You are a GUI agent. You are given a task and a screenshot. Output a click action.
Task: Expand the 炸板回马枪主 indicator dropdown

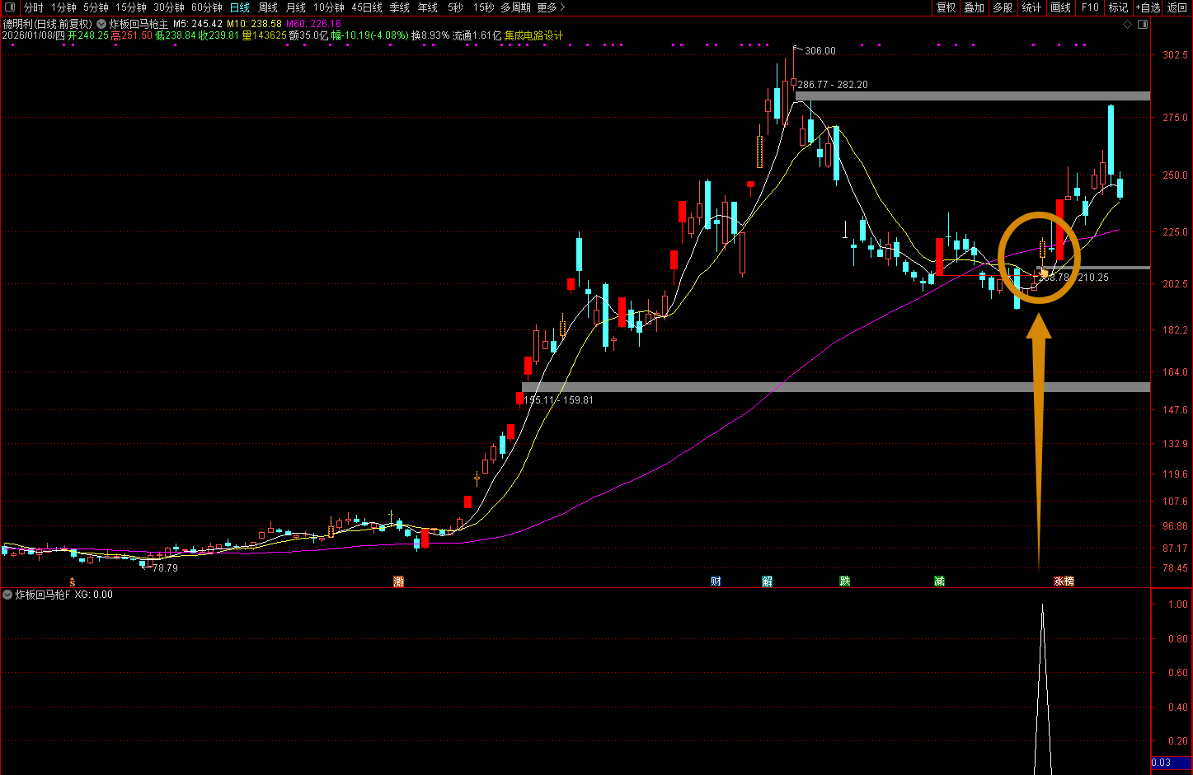point(101,25)
